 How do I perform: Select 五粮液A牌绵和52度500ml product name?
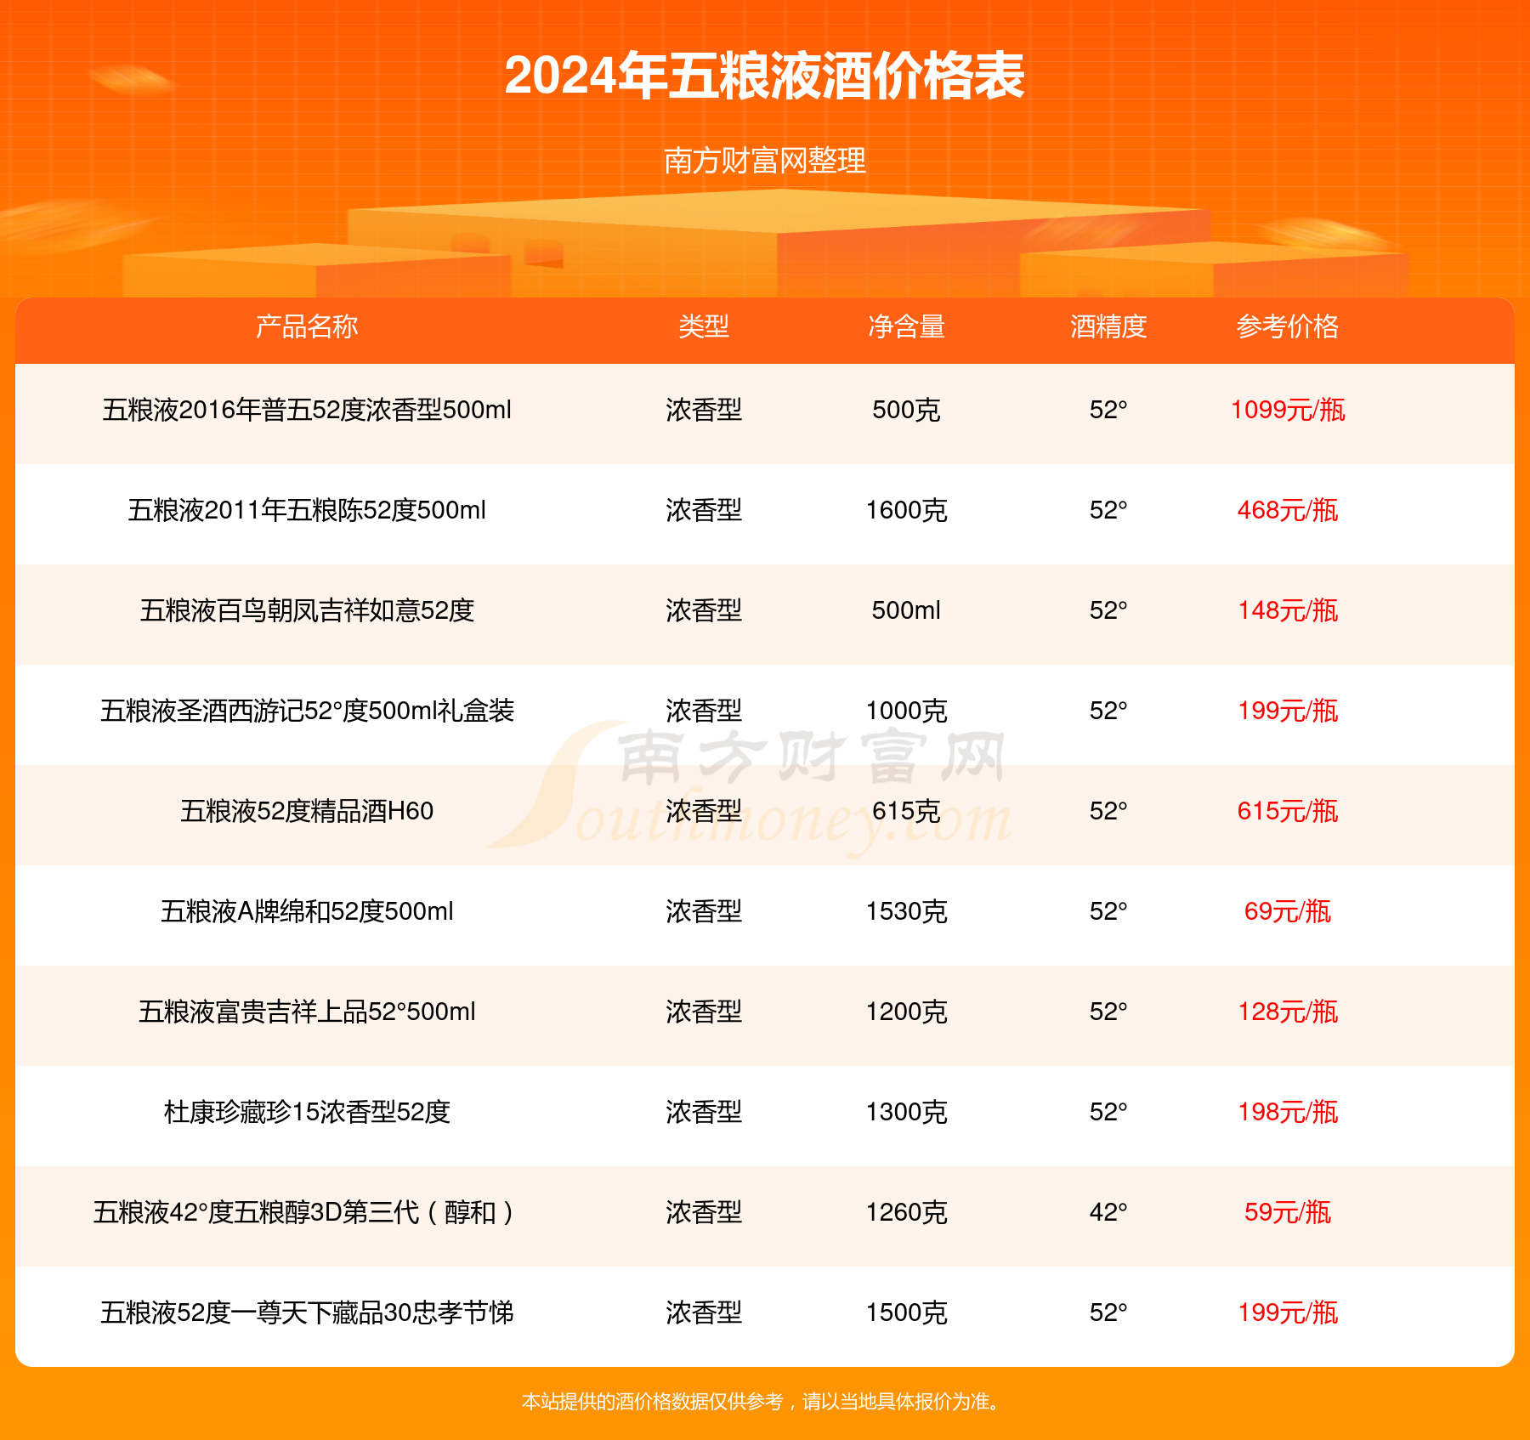pyautogui.click(x=307, y=911)
